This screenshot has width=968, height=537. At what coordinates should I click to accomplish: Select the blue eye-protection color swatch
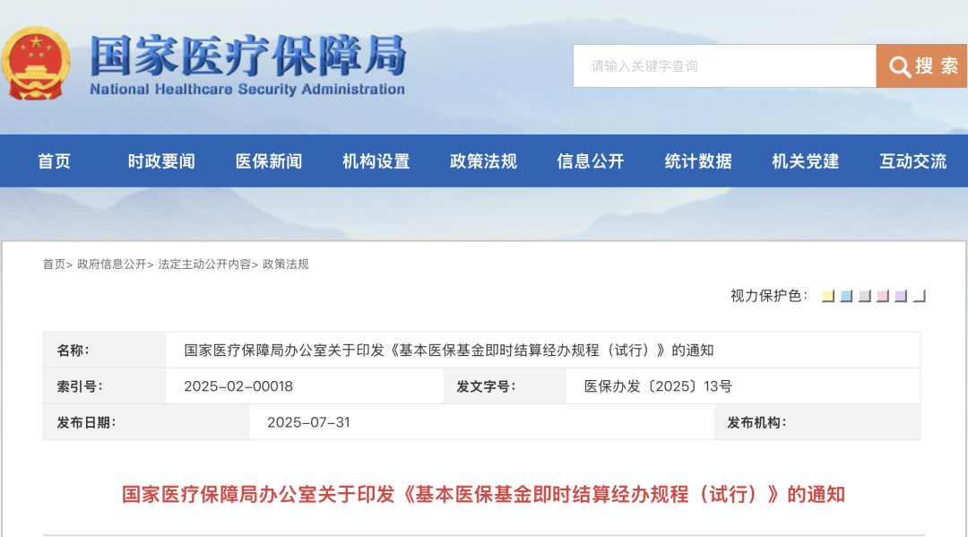[x=846, y=296]
